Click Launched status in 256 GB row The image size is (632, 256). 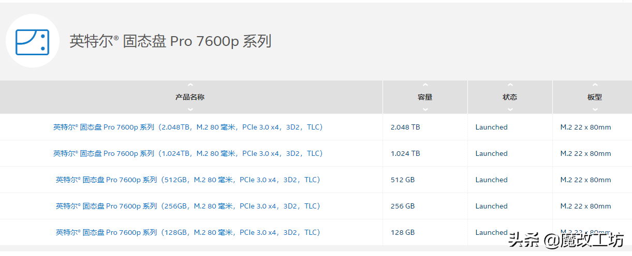point(491,206)
